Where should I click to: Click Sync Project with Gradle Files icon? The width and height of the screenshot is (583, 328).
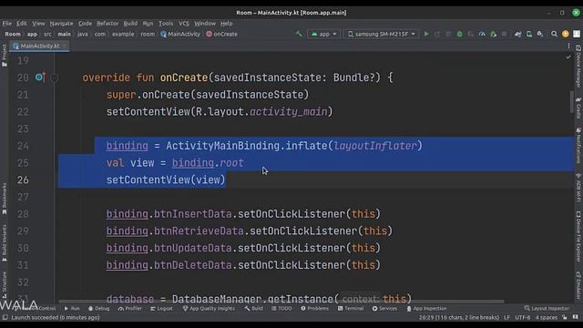click(x=517, y=34)
